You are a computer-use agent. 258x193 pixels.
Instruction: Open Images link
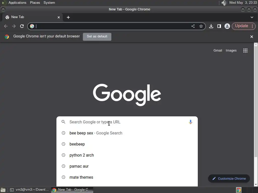tap(231, 50)
